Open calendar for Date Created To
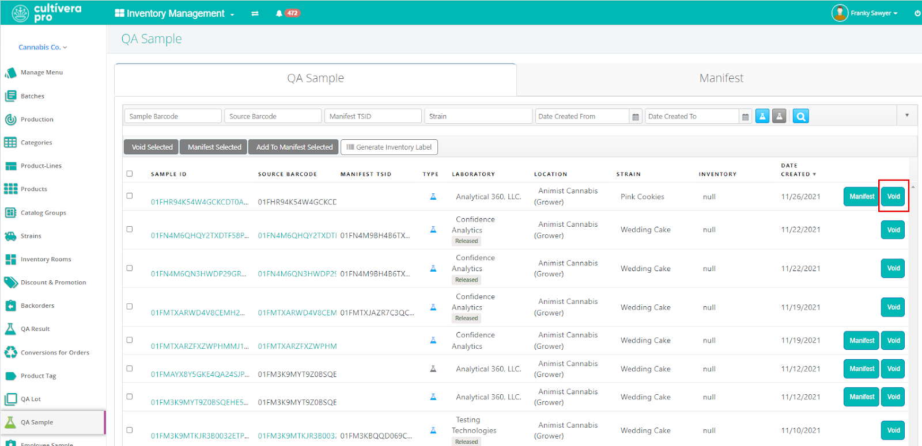Image resolution: width=922 pixels, height=446 pixels. pos(745,117)
